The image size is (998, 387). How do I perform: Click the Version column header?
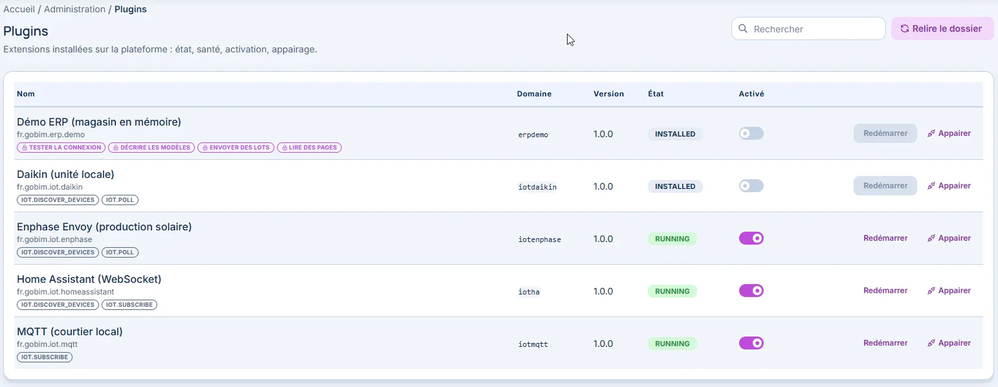coord(608,94)
